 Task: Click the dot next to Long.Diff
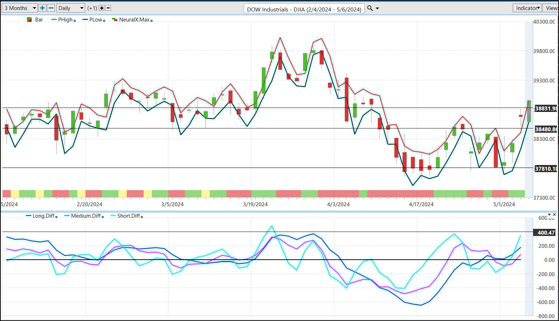click(x=56, y=217)
